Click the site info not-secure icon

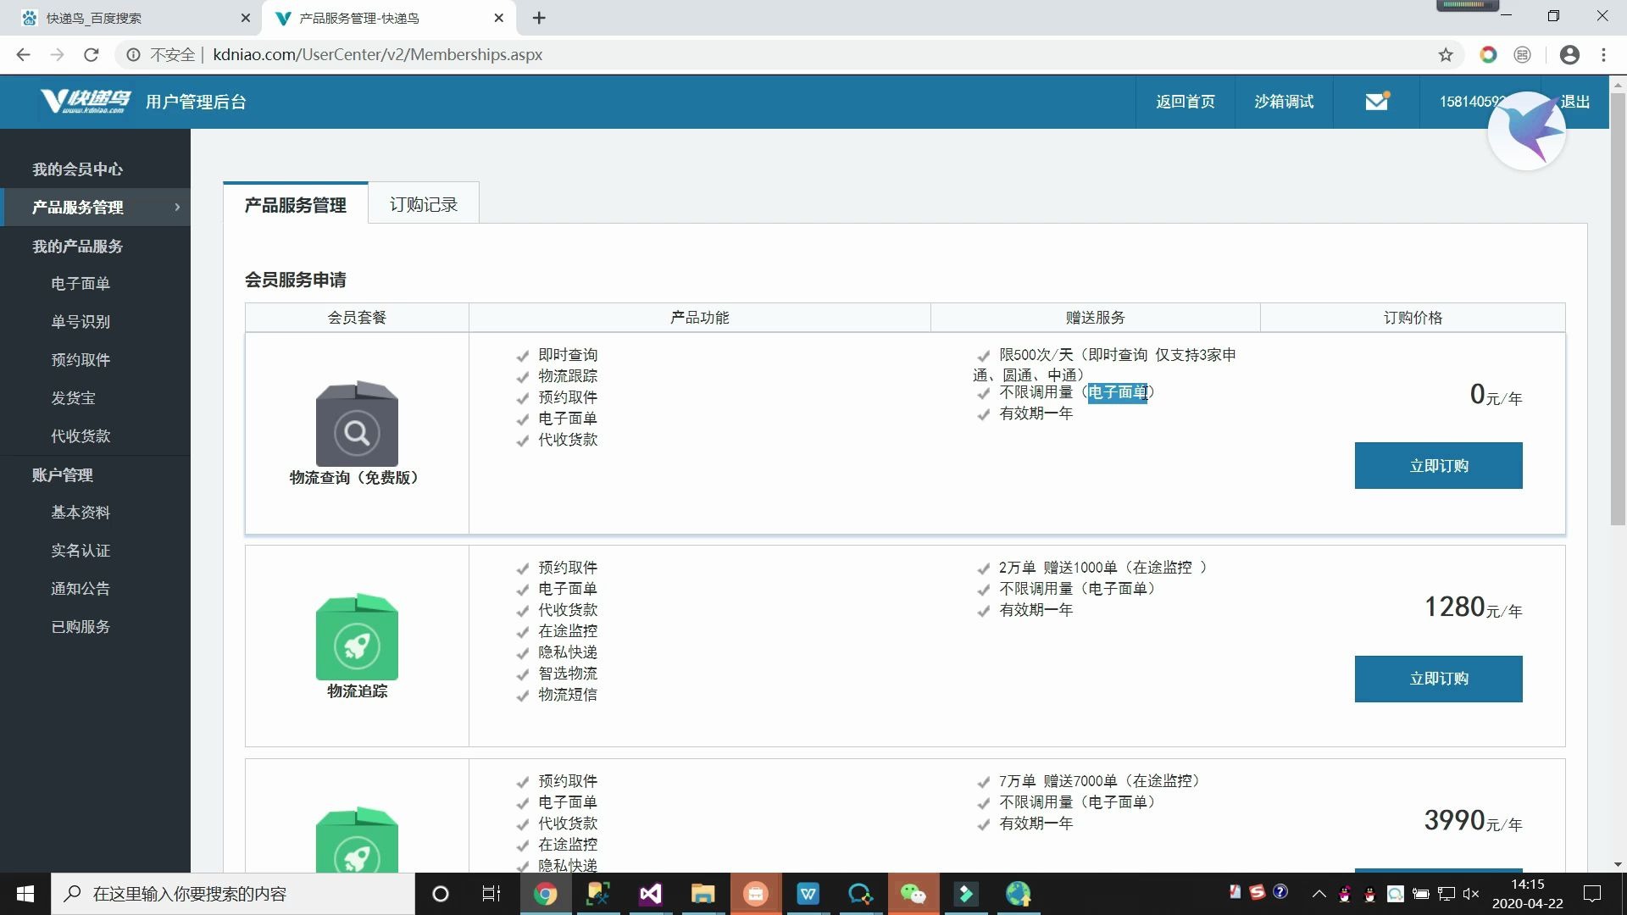point(133,55)
